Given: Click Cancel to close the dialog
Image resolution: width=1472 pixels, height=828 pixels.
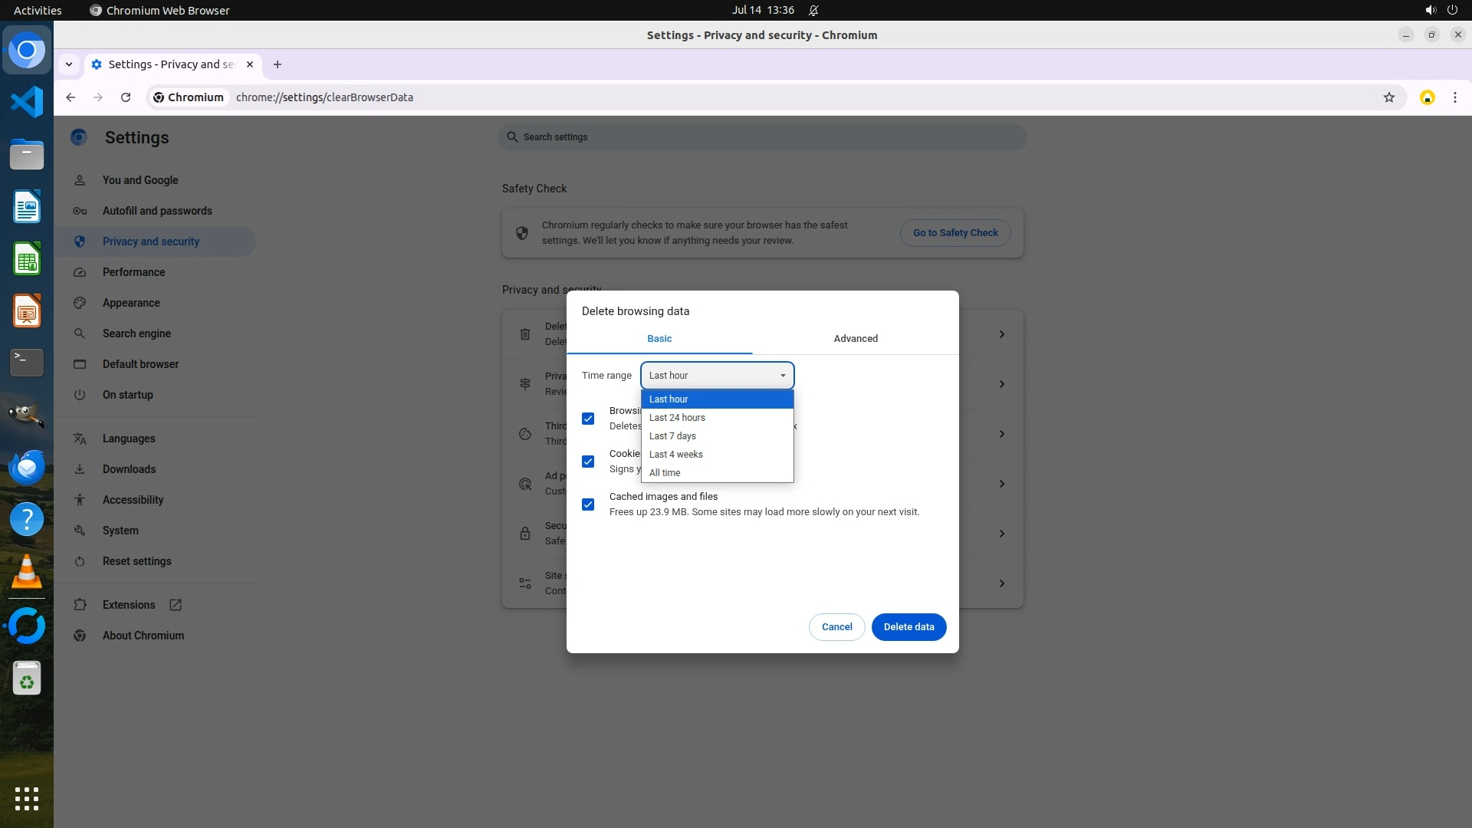Looking at the screenshot, I should click(x=836, y=627).
